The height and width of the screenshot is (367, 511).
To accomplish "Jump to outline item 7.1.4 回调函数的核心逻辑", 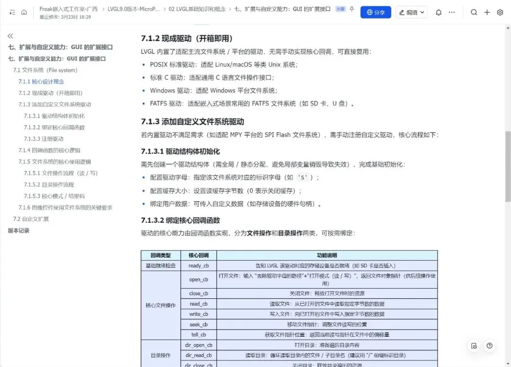I will tap(49, 150).
